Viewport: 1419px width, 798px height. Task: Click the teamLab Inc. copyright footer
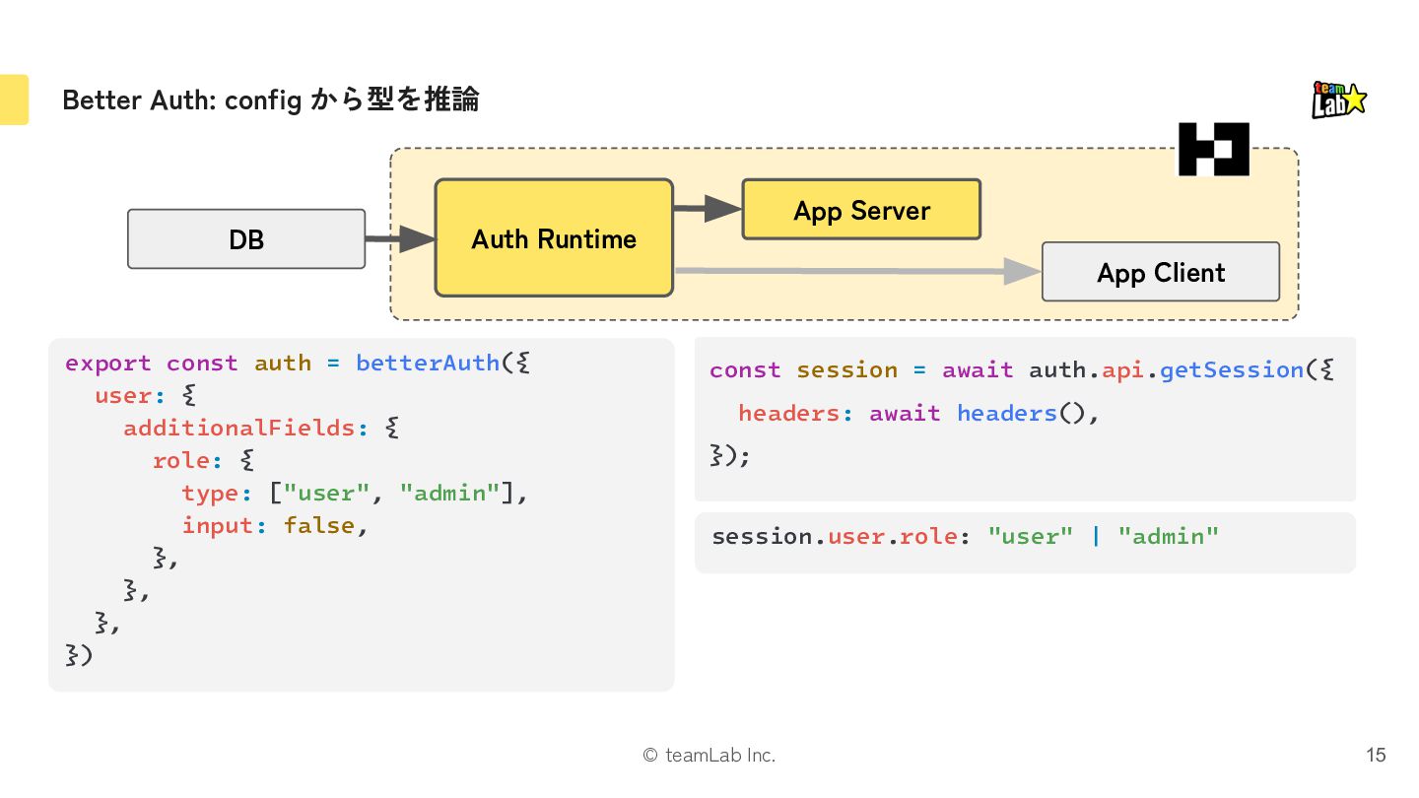click(709, 756)
